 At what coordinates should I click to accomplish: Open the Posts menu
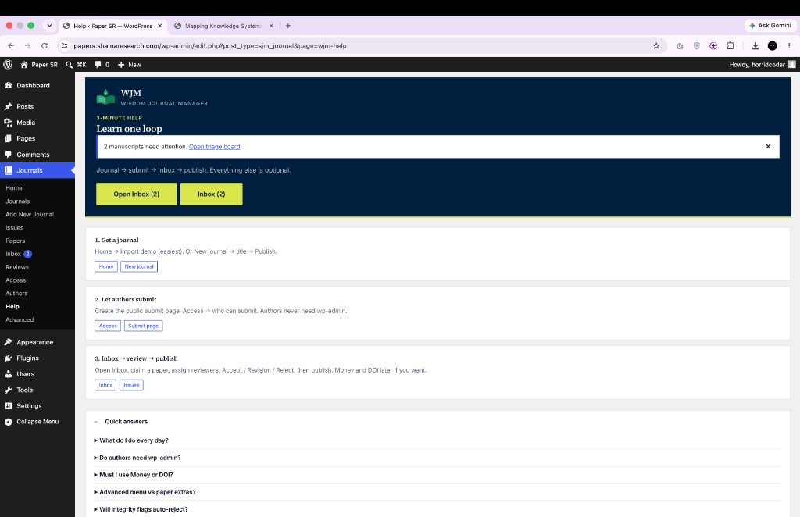25,106
